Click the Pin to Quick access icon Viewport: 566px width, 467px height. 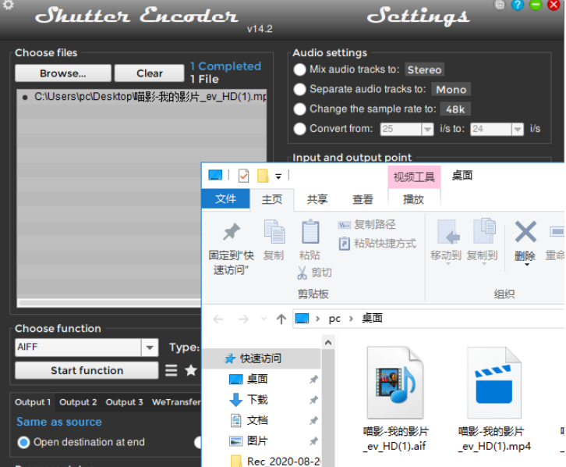click(232, 232)
